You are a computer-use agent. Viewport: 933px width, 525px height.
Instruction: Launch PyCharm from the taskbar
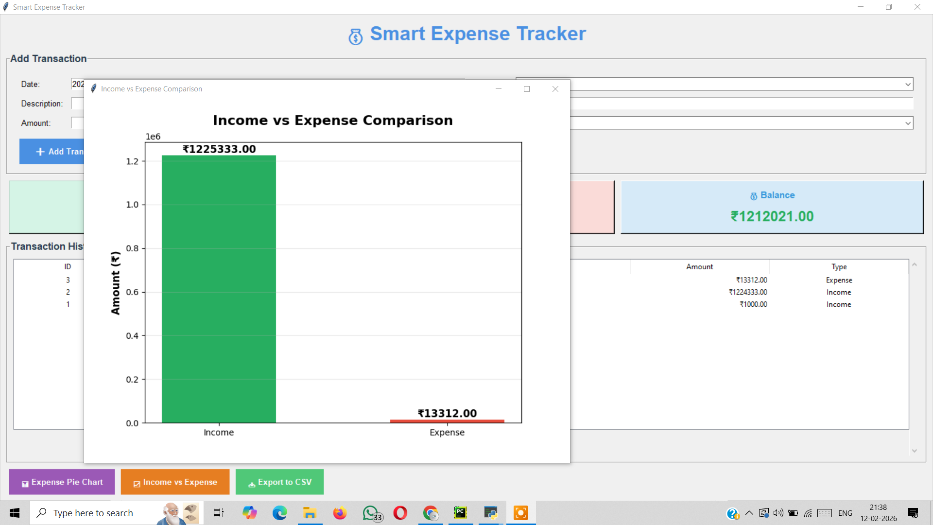tap(460, 513)
